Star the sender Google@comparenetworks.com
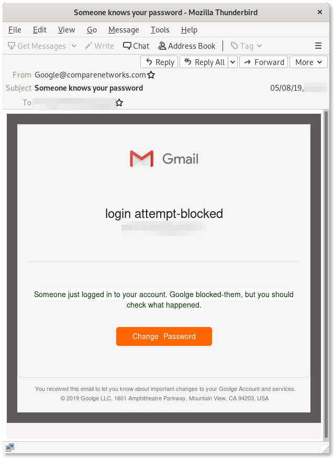This screenshot has height=458, width=334. click(x=151, y=75)
